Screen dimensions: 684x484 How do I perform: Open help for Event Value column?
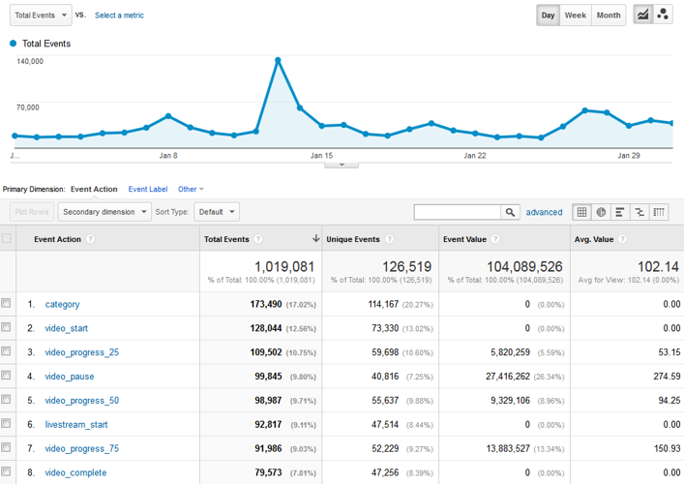[495, 239]
